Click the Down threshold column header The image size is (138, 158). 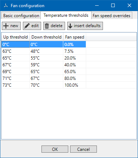pyautogui.click(x=46, y=37)
